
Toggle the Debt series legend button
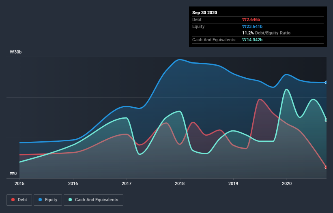click(x=19, y=200)
